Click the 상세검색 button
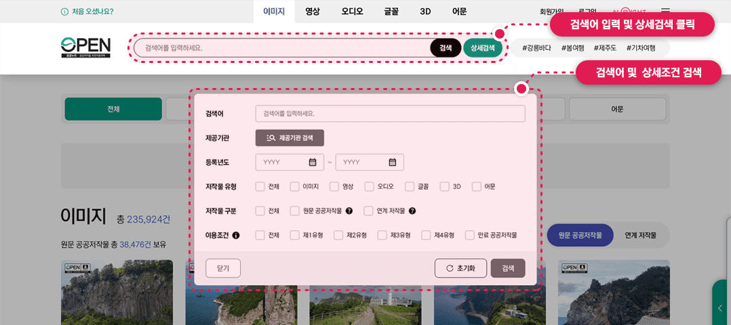Image resolution: width=731 pixels, height=325 pixels. coord(483,48)
